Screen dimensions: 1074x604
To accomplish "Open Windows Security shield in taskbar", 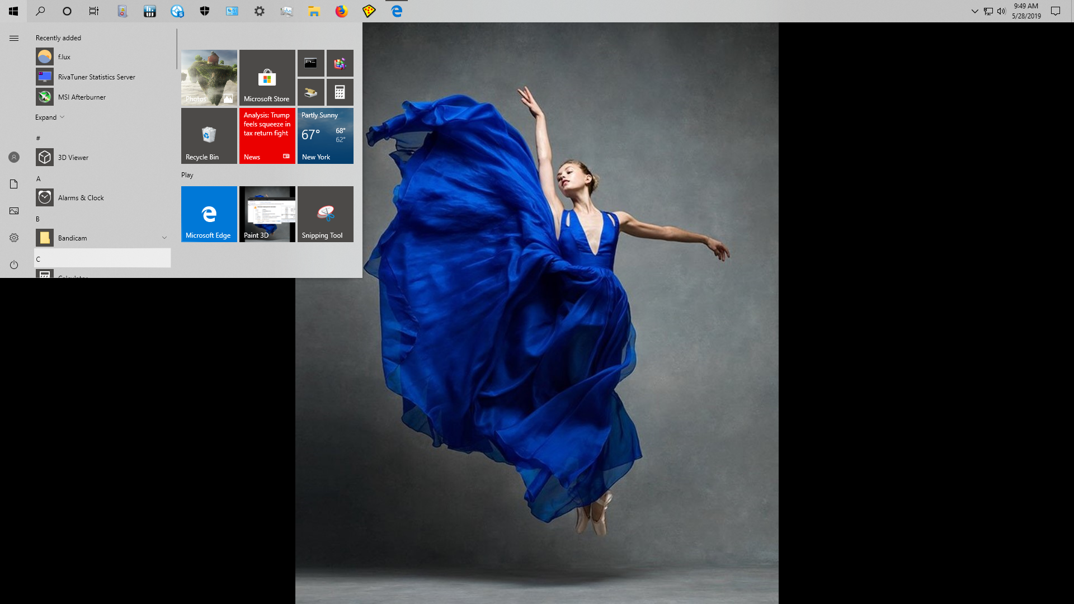I will (x=205, y=11).
